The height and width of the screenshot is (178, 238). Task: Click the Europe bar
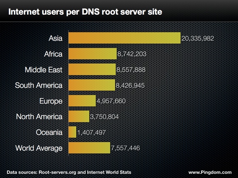click(82, 101)
